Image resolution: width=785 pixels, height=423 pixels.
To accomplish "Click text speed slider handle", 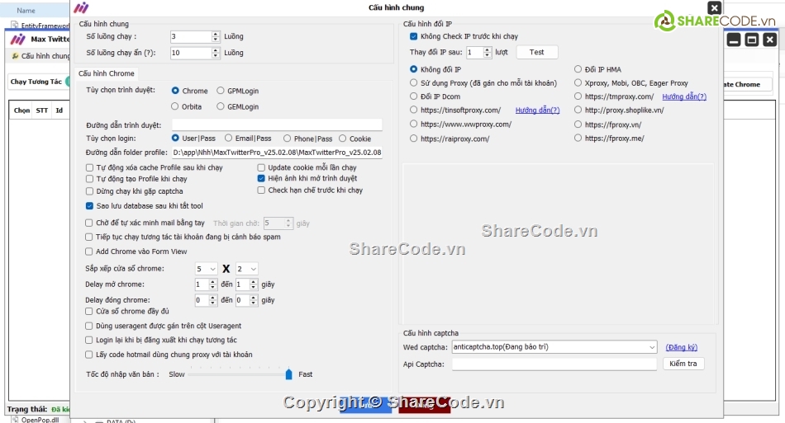I will click(x=289, y=374).
